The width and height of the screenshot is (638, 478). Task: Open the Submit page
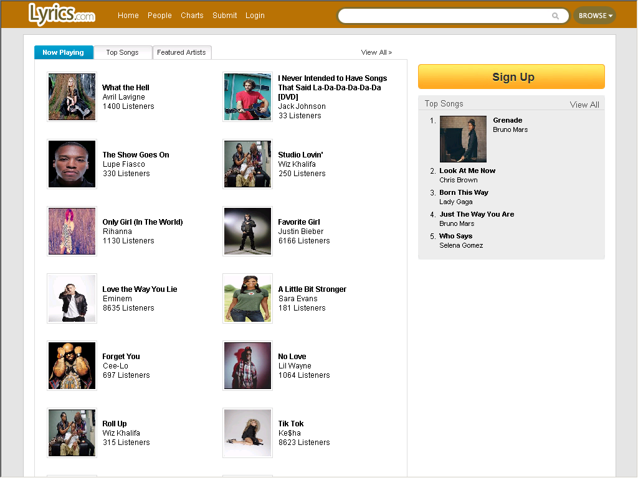(x=224, y=16)
